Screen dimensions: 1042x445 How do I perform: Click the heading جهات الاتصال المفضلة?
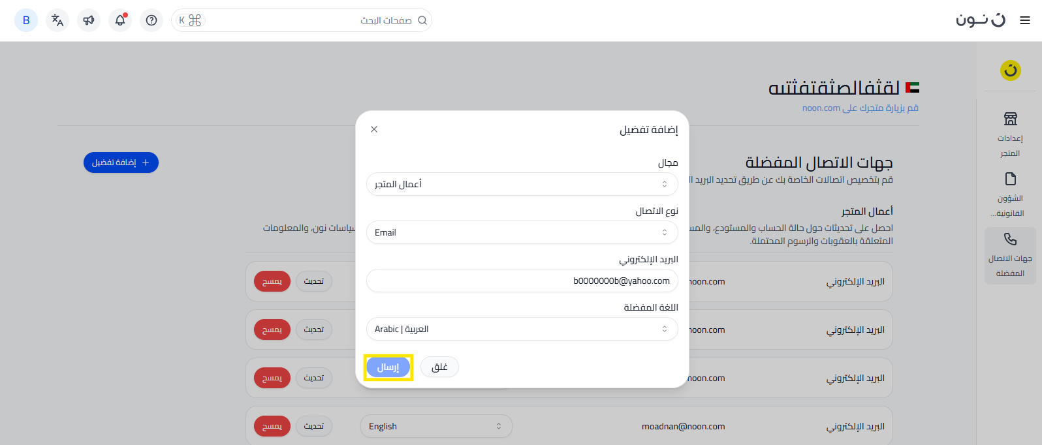click(x=819, y=162)
